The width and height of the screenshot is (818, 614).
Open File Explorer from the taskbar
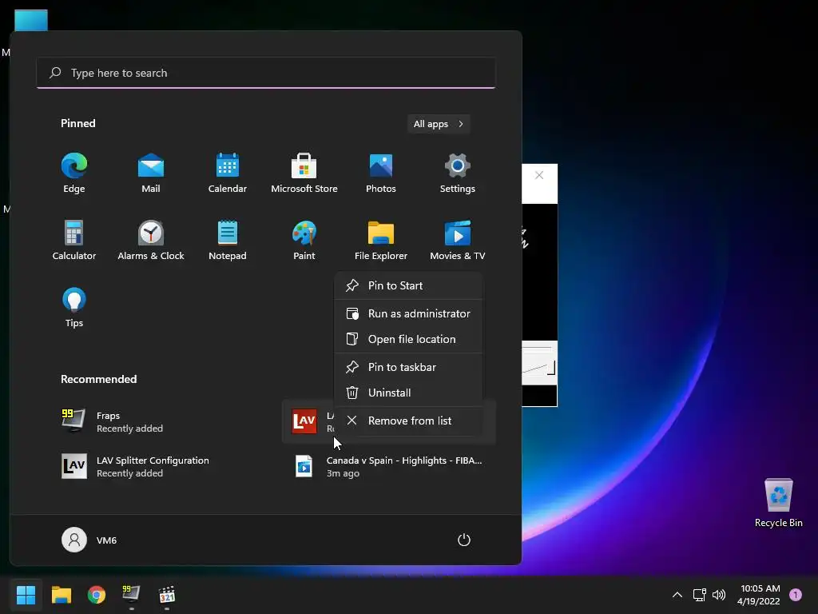(61, 595)
